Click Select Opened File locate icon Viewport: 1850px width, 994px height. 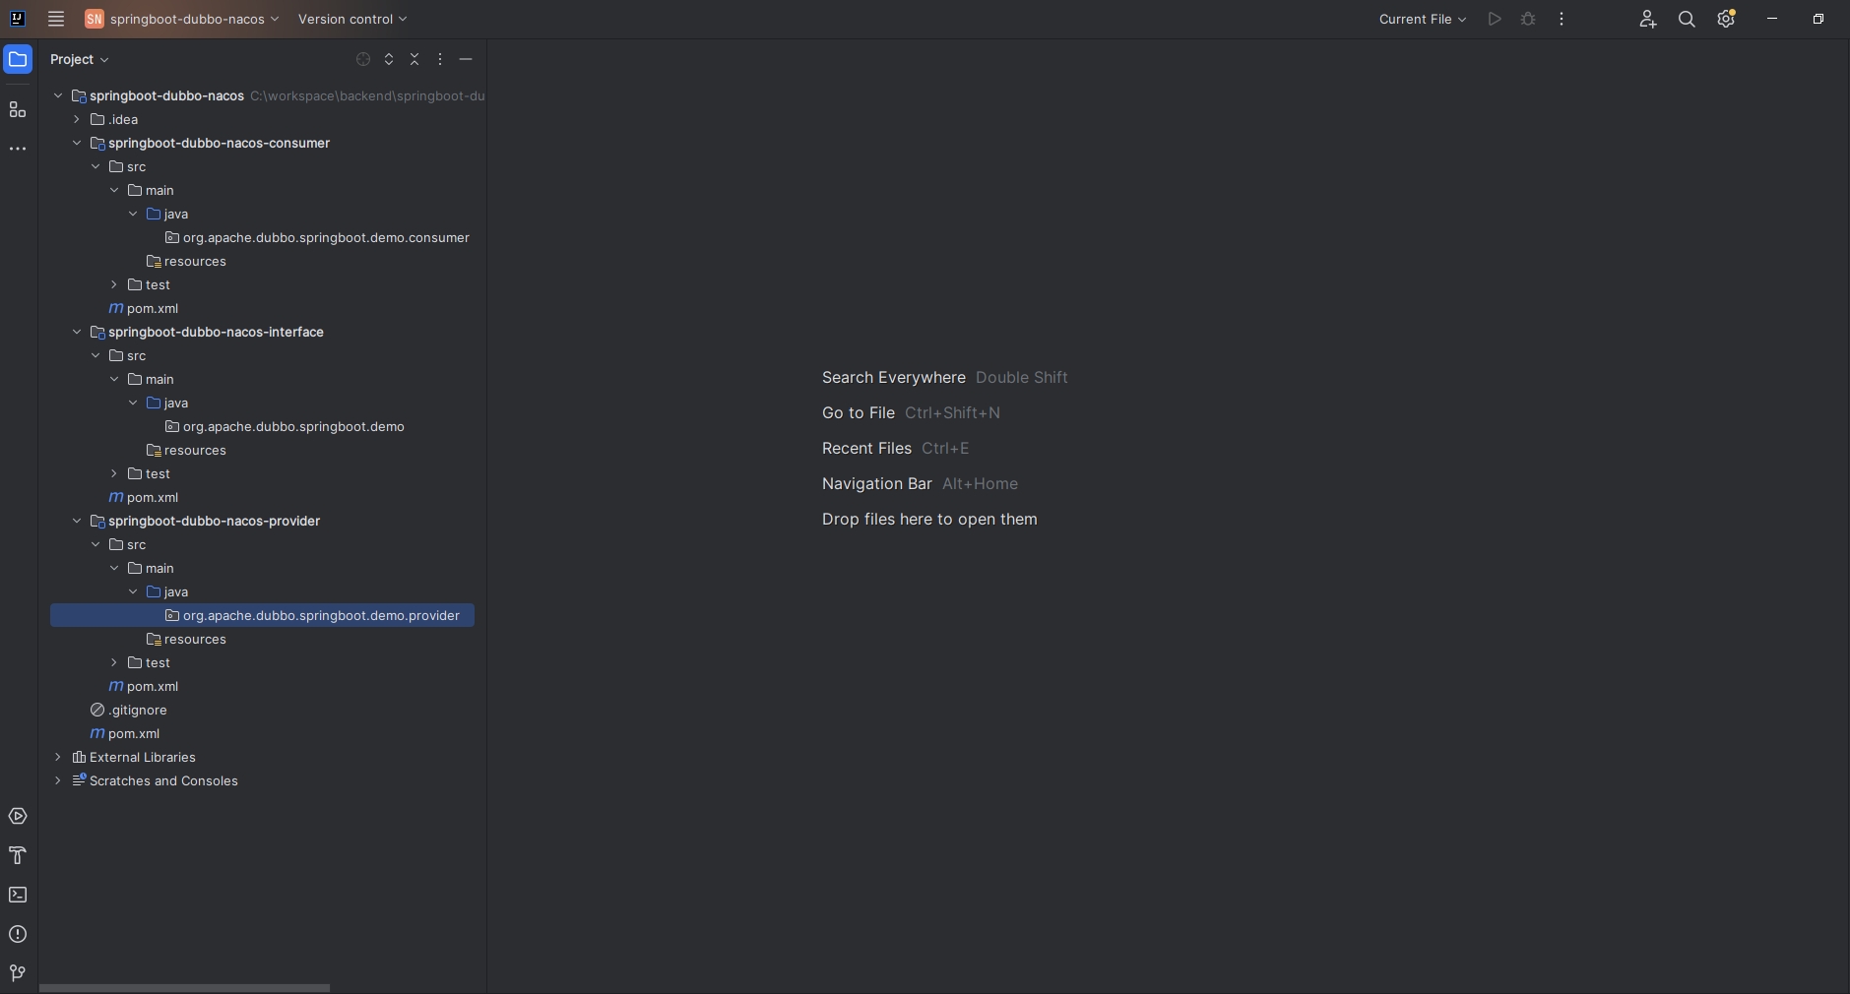click(x=363, y=59)
